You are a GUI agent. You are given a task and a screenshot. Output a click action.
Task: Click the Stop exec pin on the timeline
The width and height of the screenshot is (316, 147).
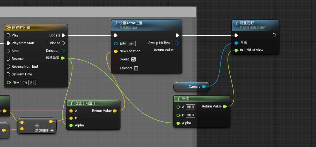(x=8, y=51)
